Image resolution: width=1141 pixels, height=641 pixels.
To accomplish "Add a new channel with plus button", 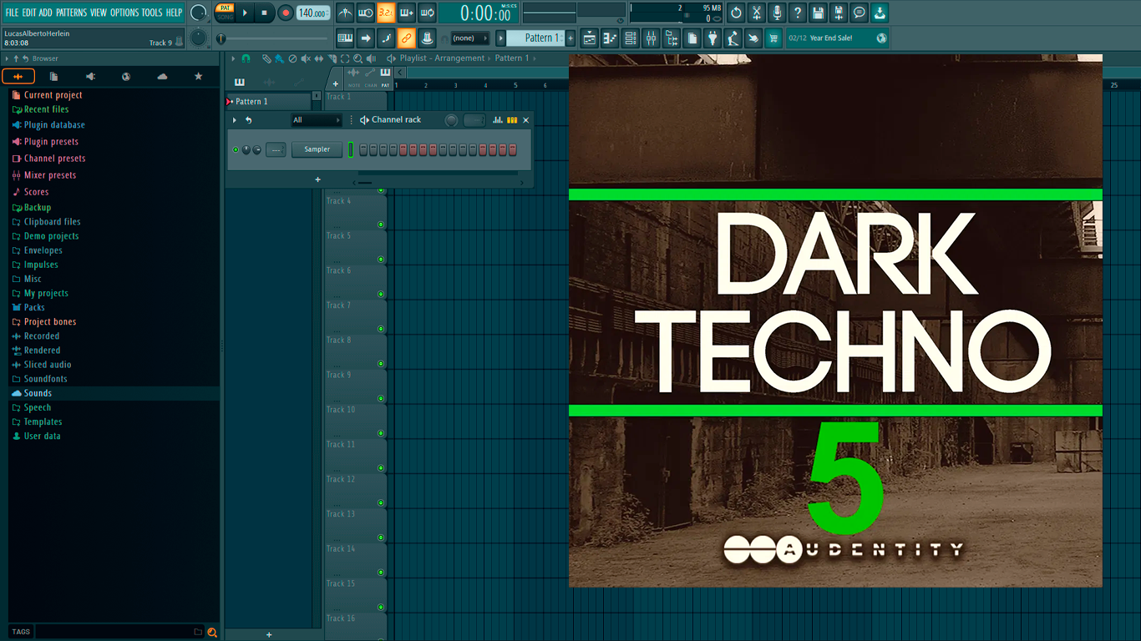I will click(x=317, y=179).
